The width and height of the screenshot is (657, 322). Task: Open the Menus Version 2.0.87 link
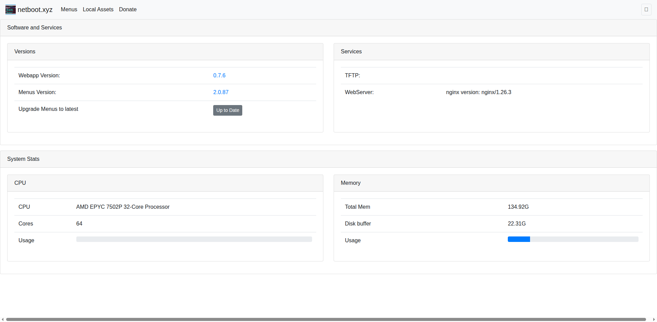(221, 92)
